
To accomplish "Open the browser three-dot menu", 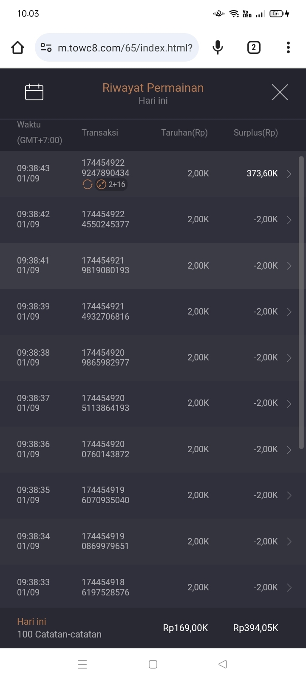I will click(288, 48).
